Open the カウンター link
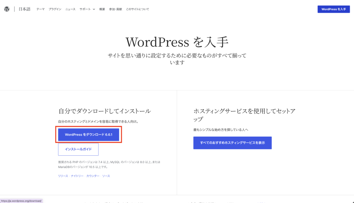This screenshot has width=354, height=203. [93, 176]
